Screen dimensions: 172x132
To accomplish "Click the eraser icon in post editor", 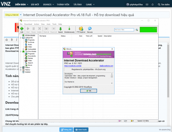I will [7, 40].
